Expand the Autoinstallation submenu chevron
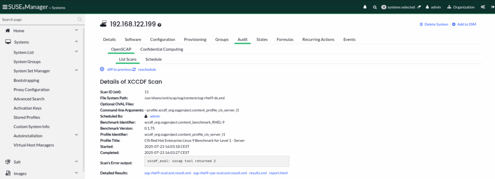The width and height of the screenshot is (495, 179). pos(76,135)
